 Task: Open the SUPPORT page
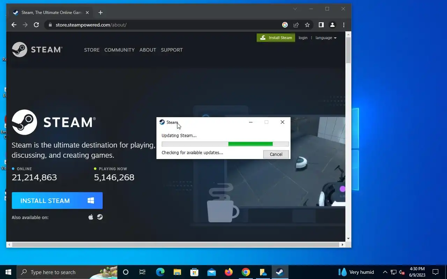click(x=172, y=50)
